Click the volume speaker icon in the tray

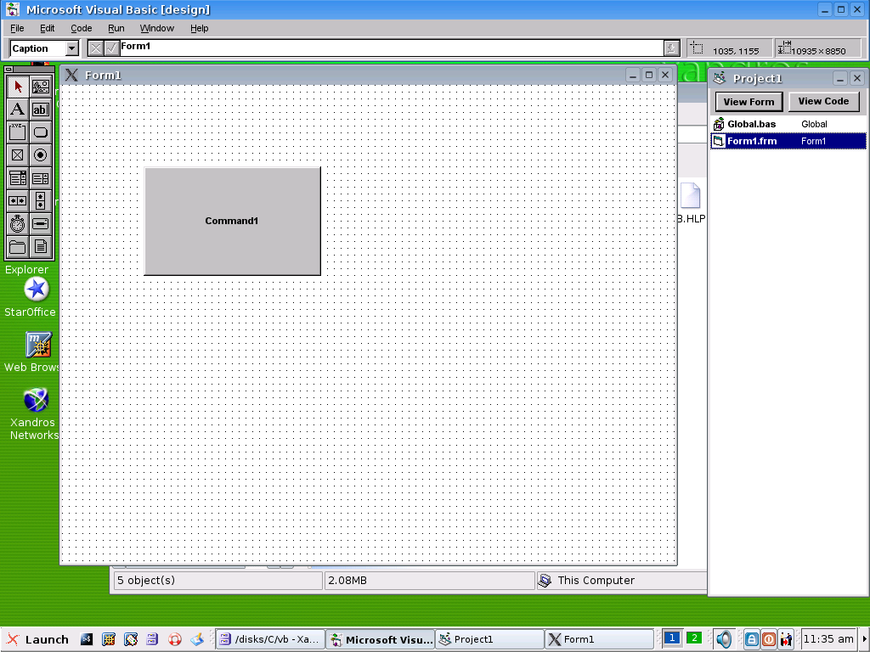[x=723, y=639]
